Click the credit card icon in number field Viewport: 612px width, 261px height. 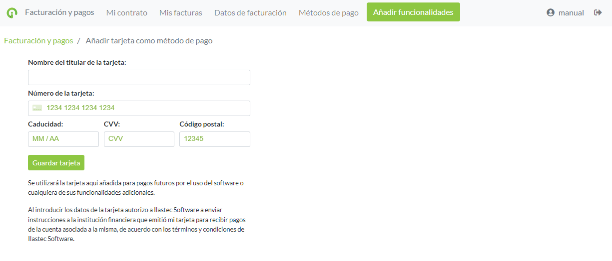click(x=37, y=108)
